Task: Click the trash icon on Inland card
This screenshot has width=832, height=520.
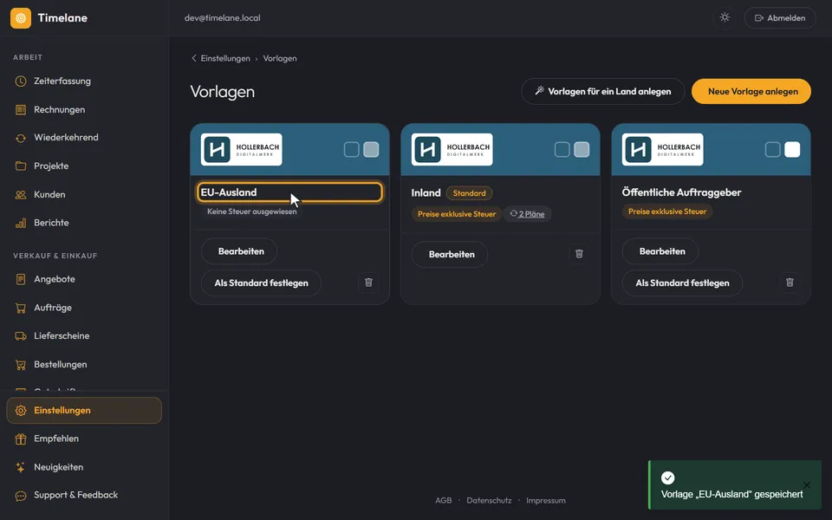Action: 579,254
